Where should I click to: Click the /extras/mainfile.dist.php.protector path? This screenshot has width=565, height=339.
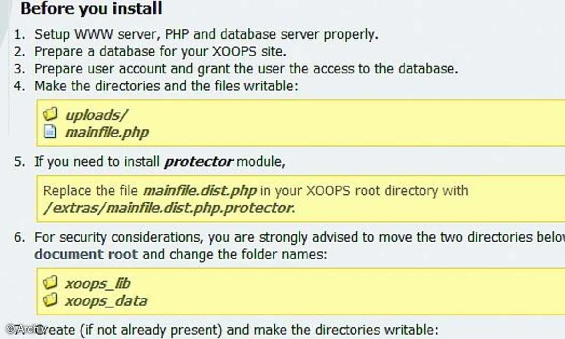[169, 208]
